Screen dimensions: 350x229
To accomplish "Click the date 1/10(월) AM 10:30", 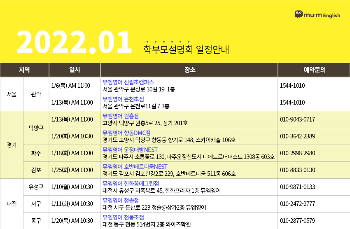I will click(72, 187).
